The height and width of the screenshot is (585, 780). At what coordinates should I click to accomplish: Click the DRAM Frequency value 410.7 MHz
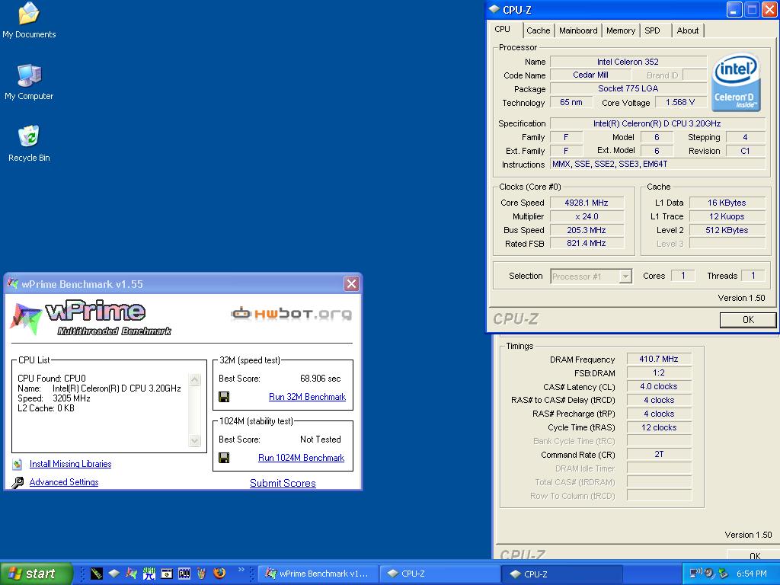(x=659, y=359)
